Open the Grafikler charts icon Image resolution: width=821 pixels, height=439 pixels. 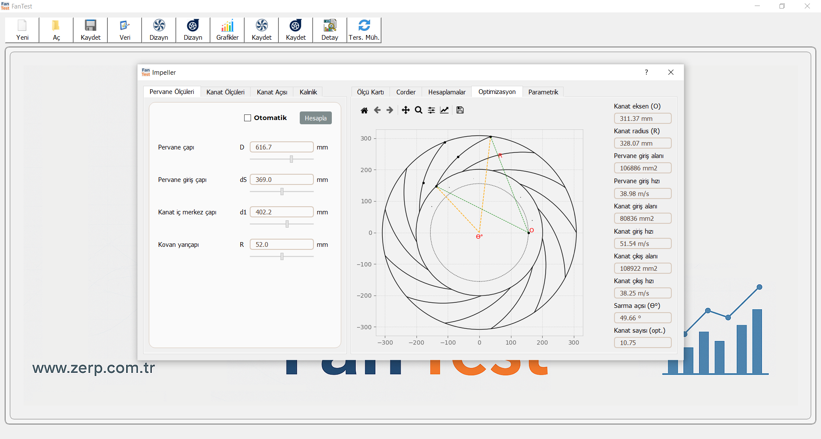[x=227, y=26]
